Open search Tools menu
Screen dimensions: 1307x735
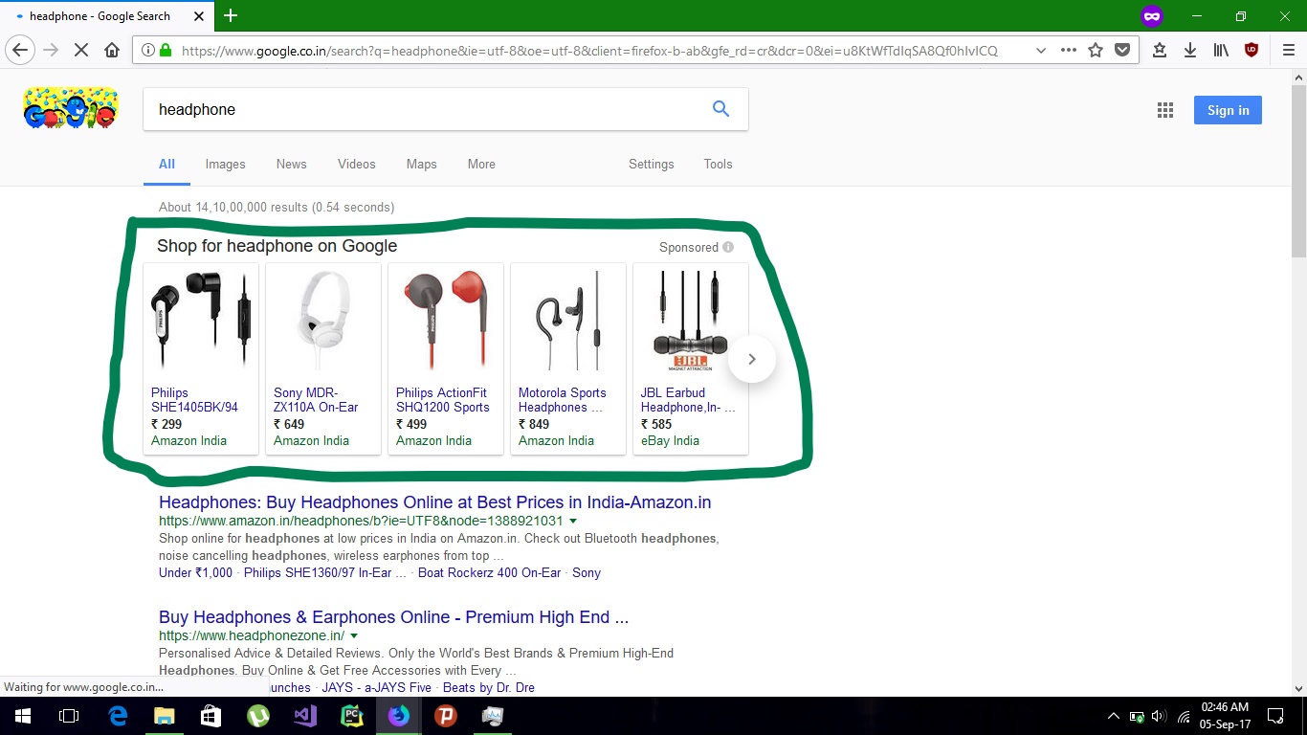coord(718,165)
